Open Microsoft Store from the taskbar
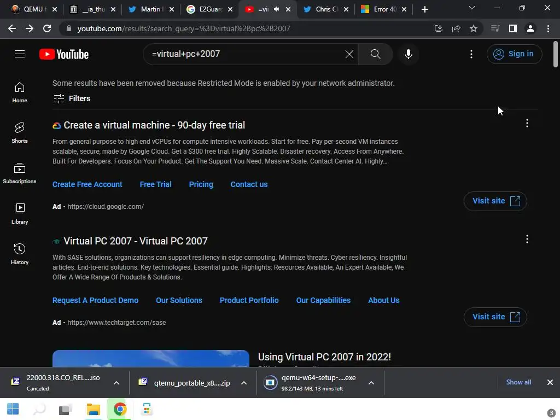Viewport: 560px width, 420px height. coord(147,409)
